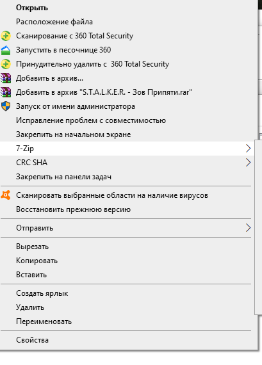This screenshot has width=262, height=365.
Task: Choose Создать ярлык
Action: (42, 293)
